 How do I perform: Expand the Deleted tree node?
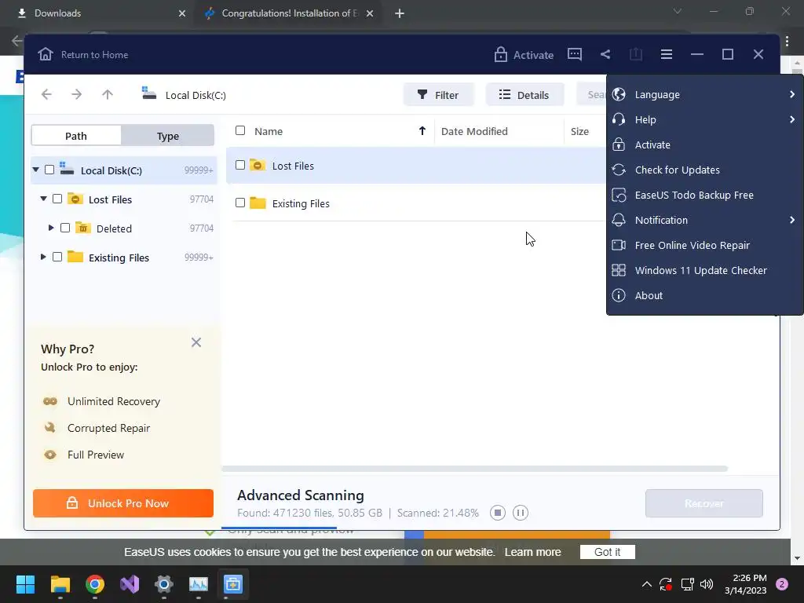click(x=51, y=227)
